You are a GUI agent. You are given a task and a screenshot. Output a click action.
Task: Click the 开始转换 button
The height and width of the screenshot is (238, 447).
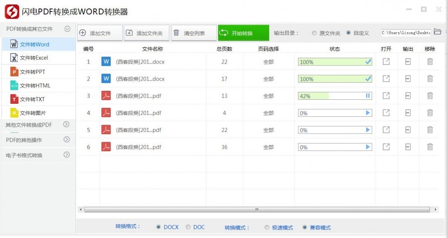point(243,33)
